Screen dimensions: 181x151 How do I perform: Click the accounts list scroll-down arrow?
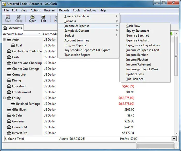(176, 133)
